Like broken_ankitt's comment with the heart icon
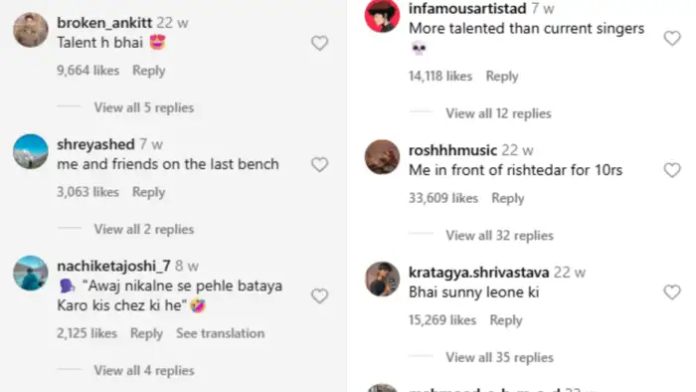The height and width of the screenshot is (392, 696). point(319,43)
